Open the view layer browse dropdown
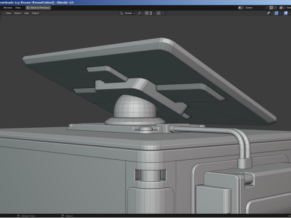Image resolution: width=291 pixels, height=218 pixels. 282,8
